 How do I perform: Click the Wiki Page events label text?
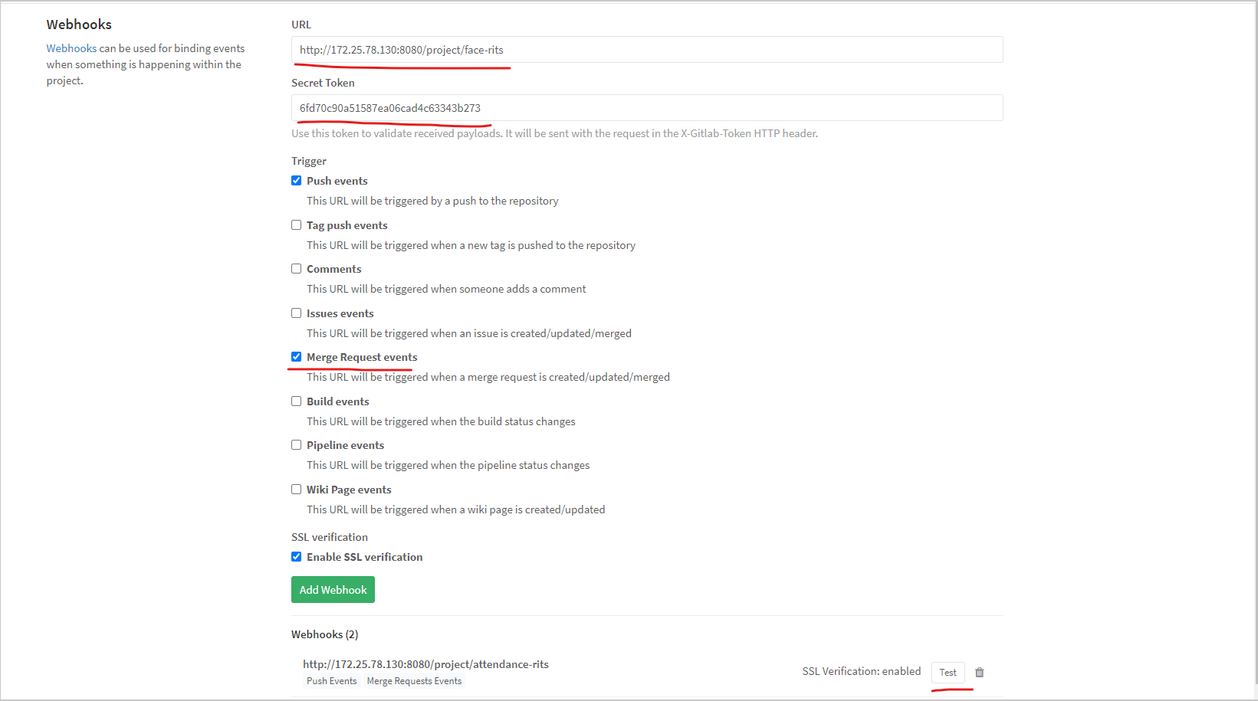[349, 490]
